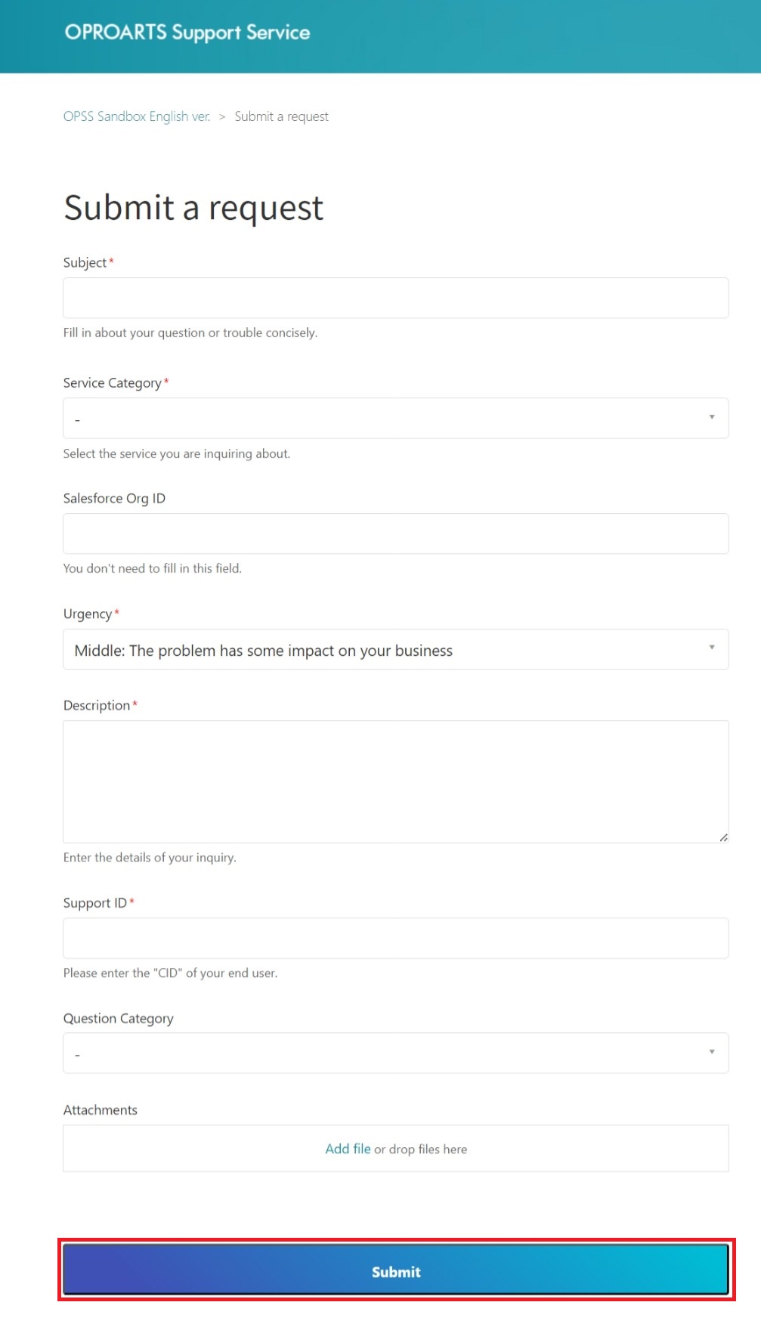The height and width of the screenshot is (1330, 761).
Task: Open the Add file dialog
Action: (x=348, y=1149)
